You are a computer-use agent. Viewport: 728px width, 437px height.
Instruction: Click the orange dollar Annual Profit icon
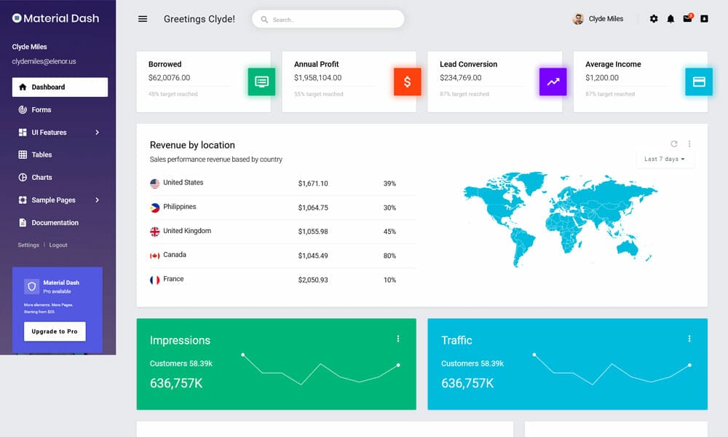pyautogui.click(x=407, y=82)
